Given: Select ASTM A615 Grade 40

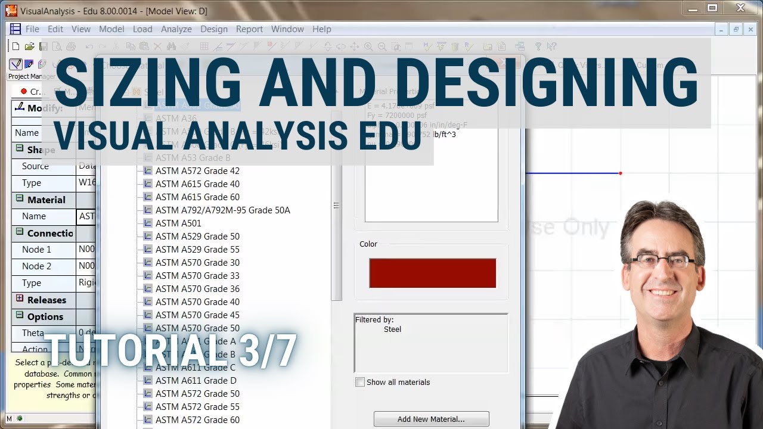Looking at the screenshot, I should [x=197, y=184].
